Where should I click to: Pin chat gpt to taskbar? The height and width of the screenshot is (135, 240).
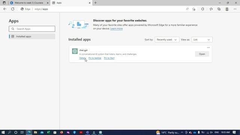coord(95,58)
